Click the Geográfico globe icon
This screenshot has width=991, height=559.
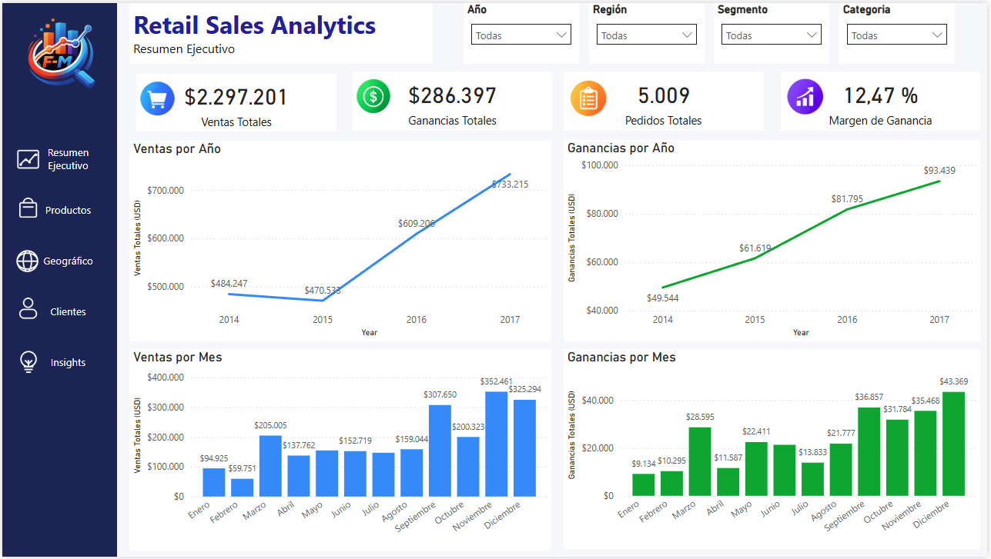click(27, 261)
